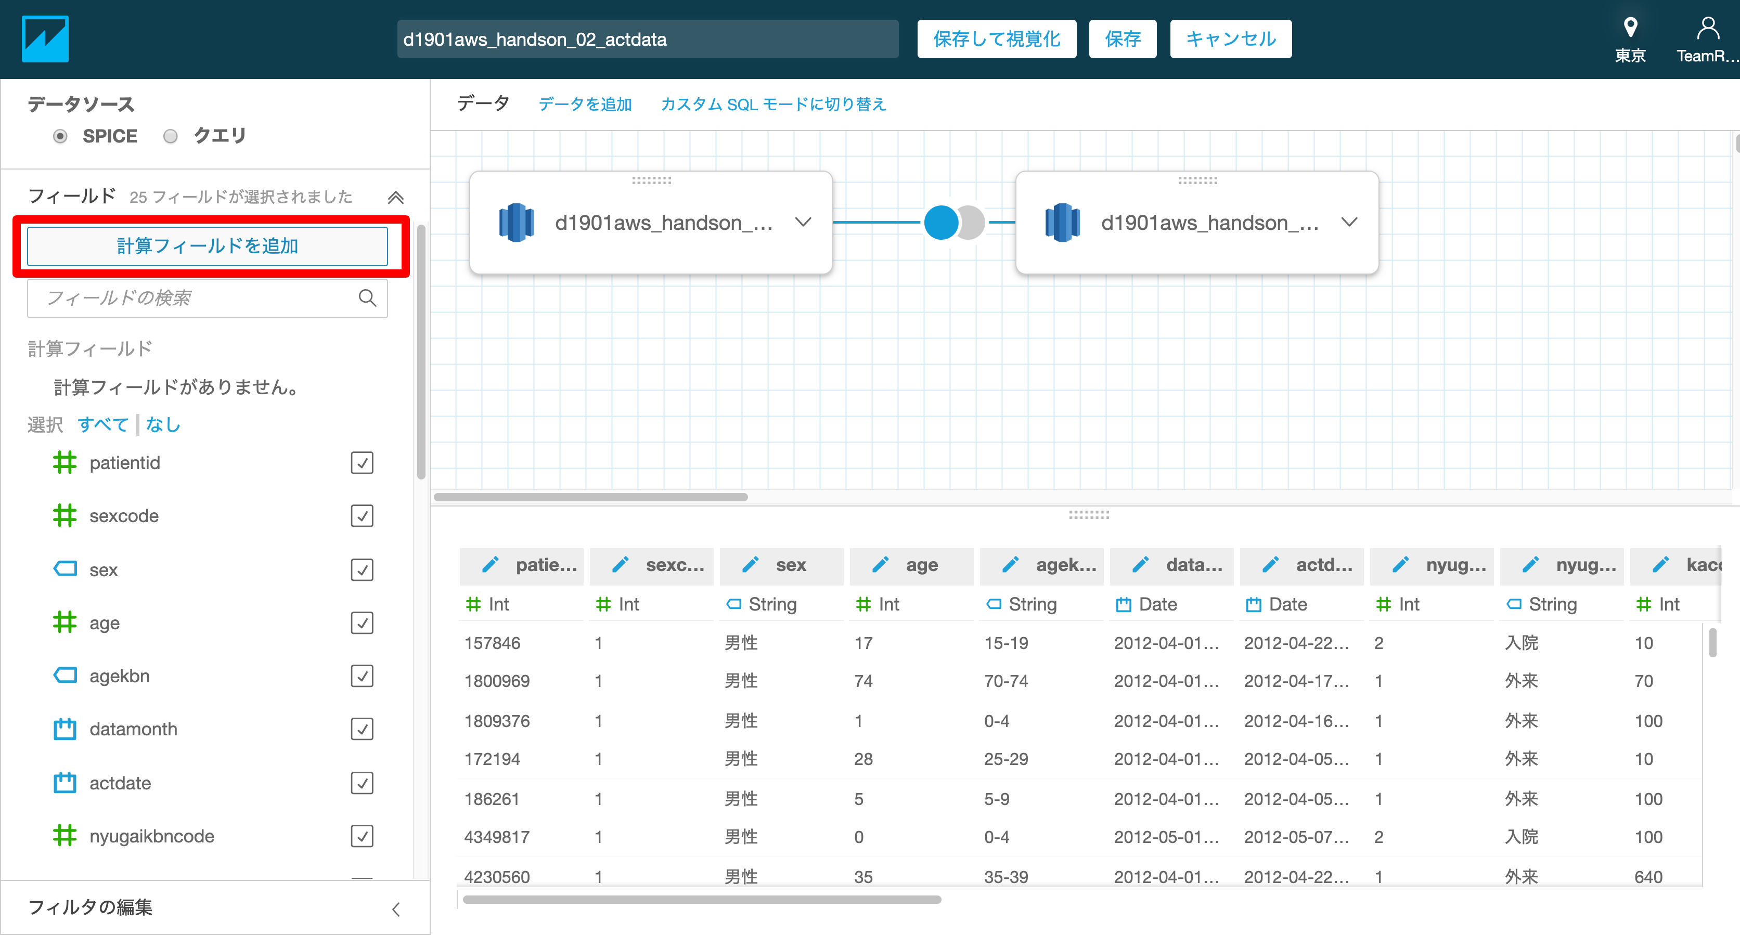Select the SPICE radio button

[60, 136]
